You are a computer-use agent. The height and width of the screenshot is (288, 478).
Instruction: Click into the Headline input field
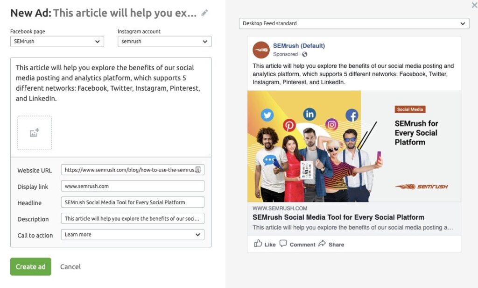pyautogui.click(x=133, y=202)
